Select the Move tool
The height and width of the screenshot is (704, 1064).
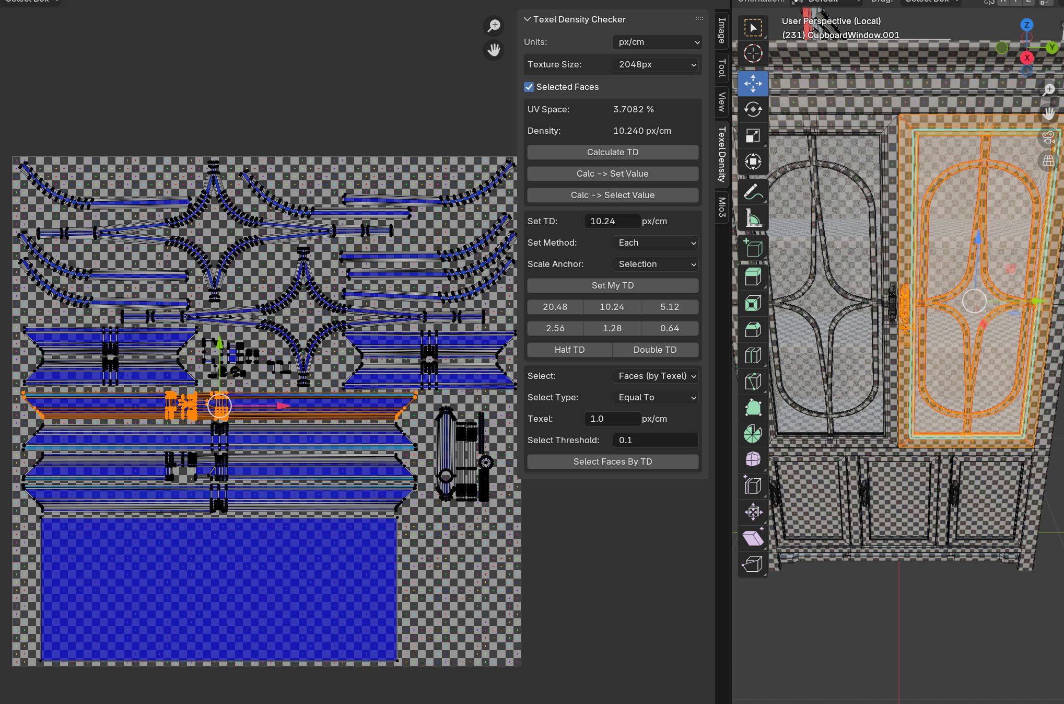click(753, 83)
